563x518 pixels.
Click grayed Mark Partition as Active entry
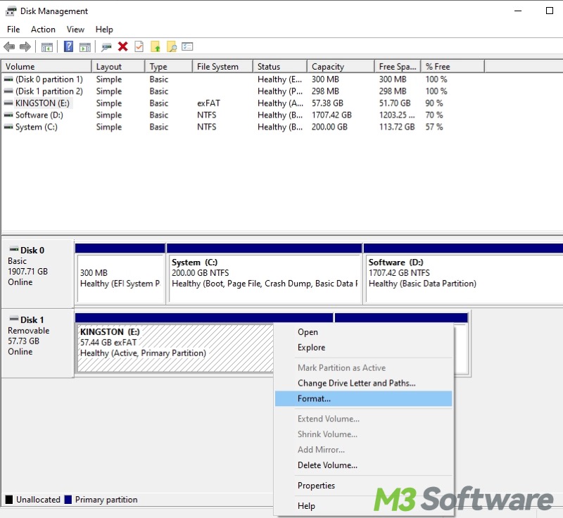click(363, 367)
